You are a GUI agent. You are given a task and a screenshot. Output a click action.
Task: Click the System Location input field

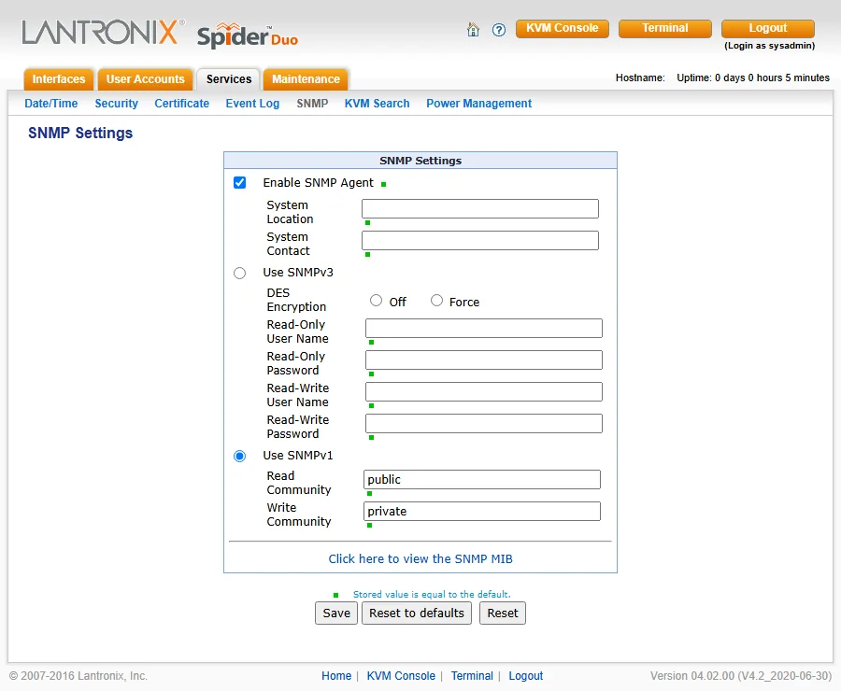pos(480,208)
